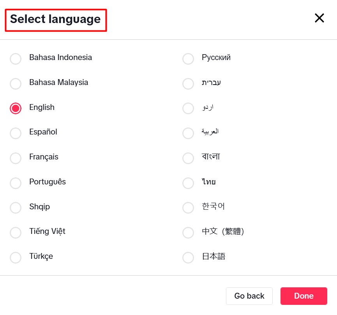The height and width of the screenshot is (315, 337).
Task: Click the 日本語 label text
Action: 213,256
